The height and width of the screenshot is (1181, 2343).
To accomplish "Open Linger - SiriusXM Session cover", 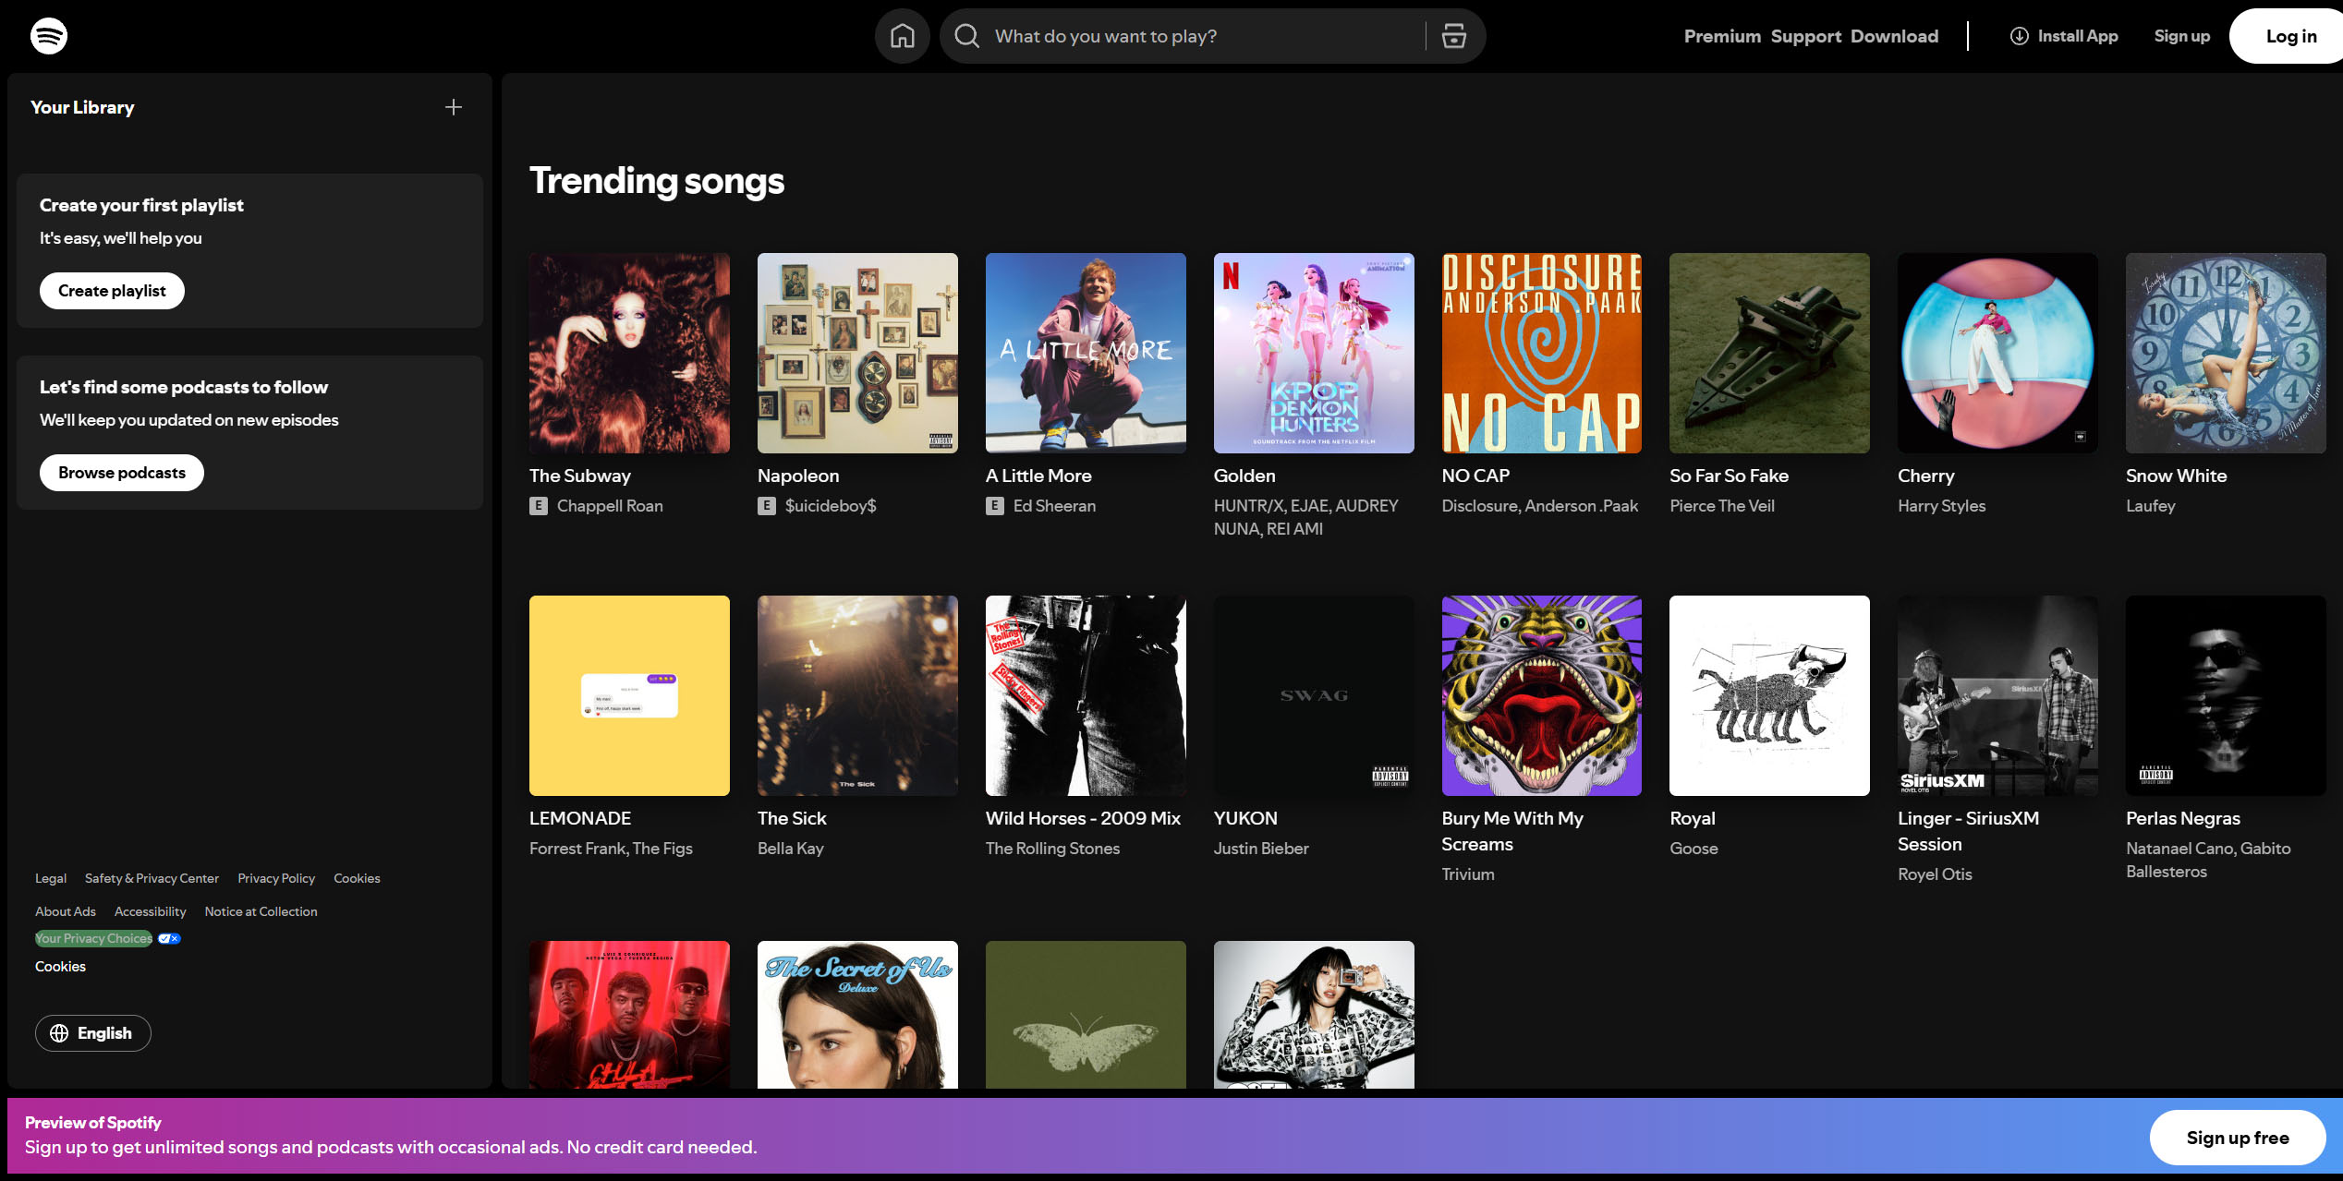I will (1997, 695).
